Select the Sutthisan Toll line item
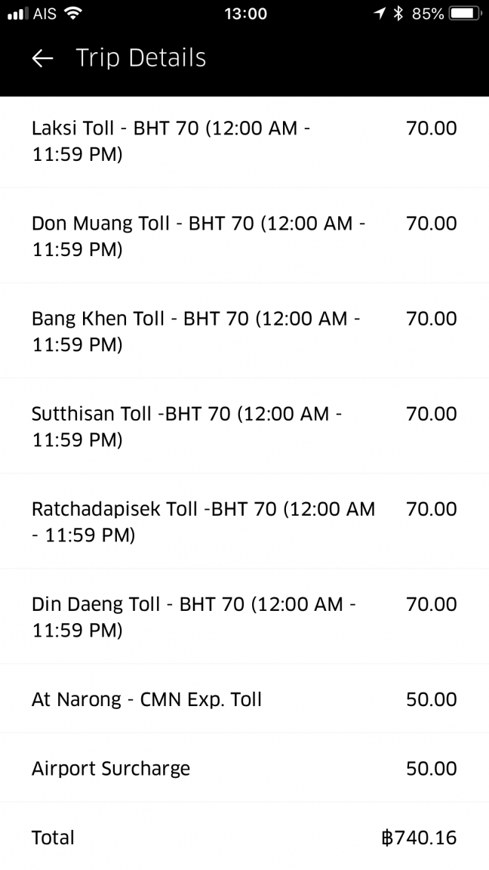The width and height of the screenshot is (489, 870). (x=244, y=426)
